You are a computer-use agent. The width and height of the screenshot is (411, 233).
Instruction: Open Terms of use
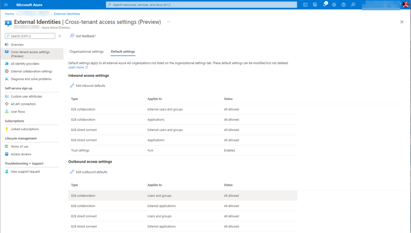click(x=19, y=147)
